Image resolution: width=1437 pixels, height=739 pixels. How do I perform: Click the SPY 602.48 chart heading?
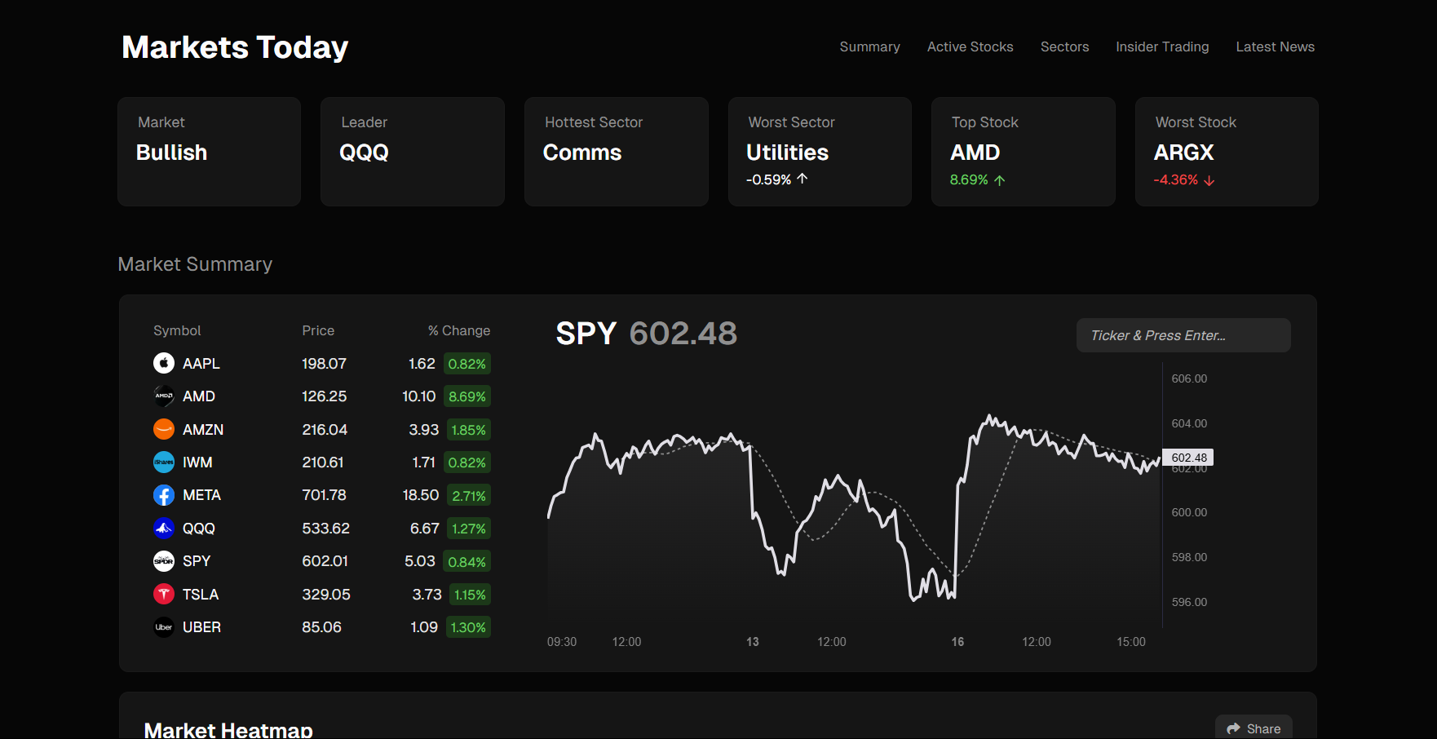click(647, 334)
